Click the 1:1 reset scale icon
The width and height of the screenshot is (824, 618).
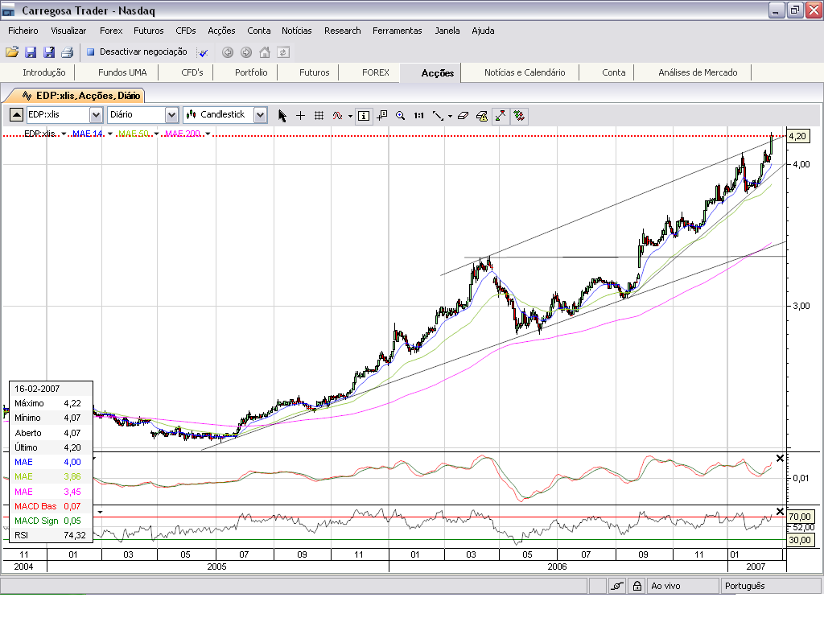pos(418,115)
